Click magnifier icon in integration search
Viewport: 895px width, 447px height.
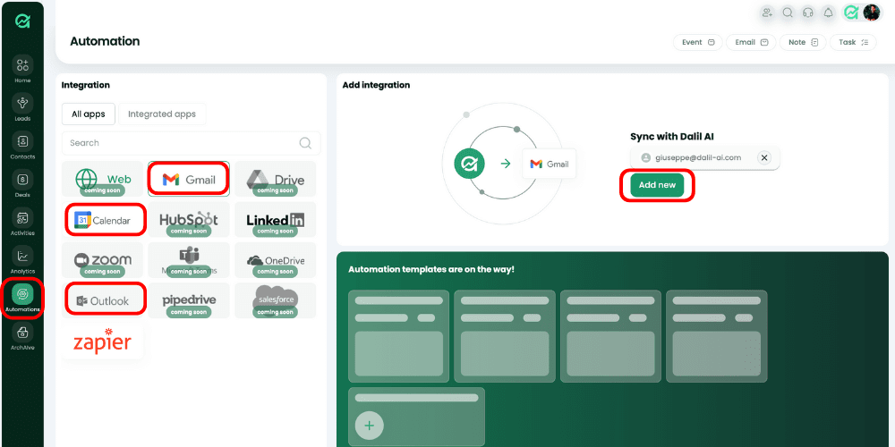[305, 143]
